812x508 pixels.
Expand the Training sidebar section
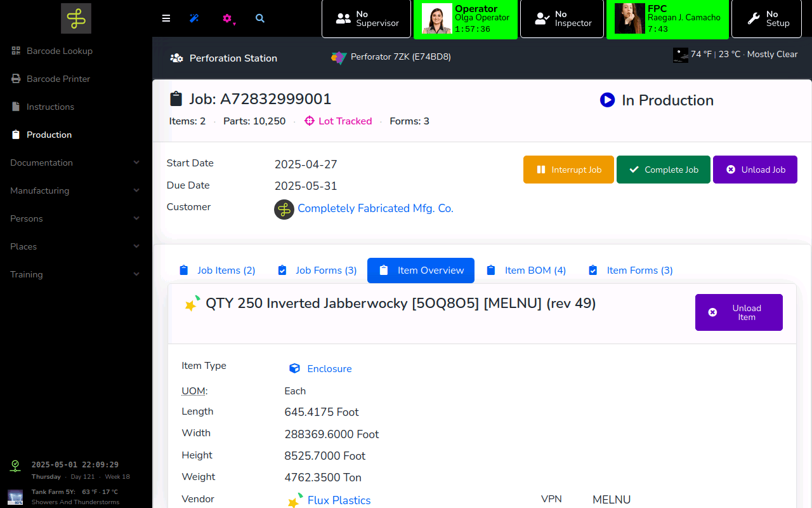coord(75,274)
